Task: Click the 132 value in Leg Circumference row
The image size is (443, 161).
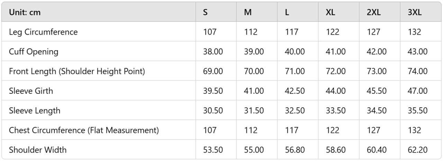Action: coord(415,32)
